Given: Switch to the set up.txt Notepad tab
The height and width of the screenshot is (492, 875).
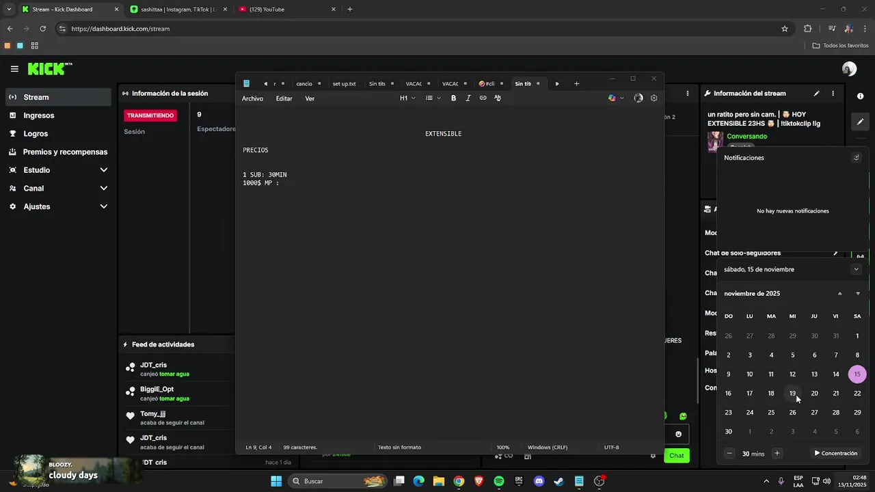Looking at the screenshot, I should tap(344, 84).
